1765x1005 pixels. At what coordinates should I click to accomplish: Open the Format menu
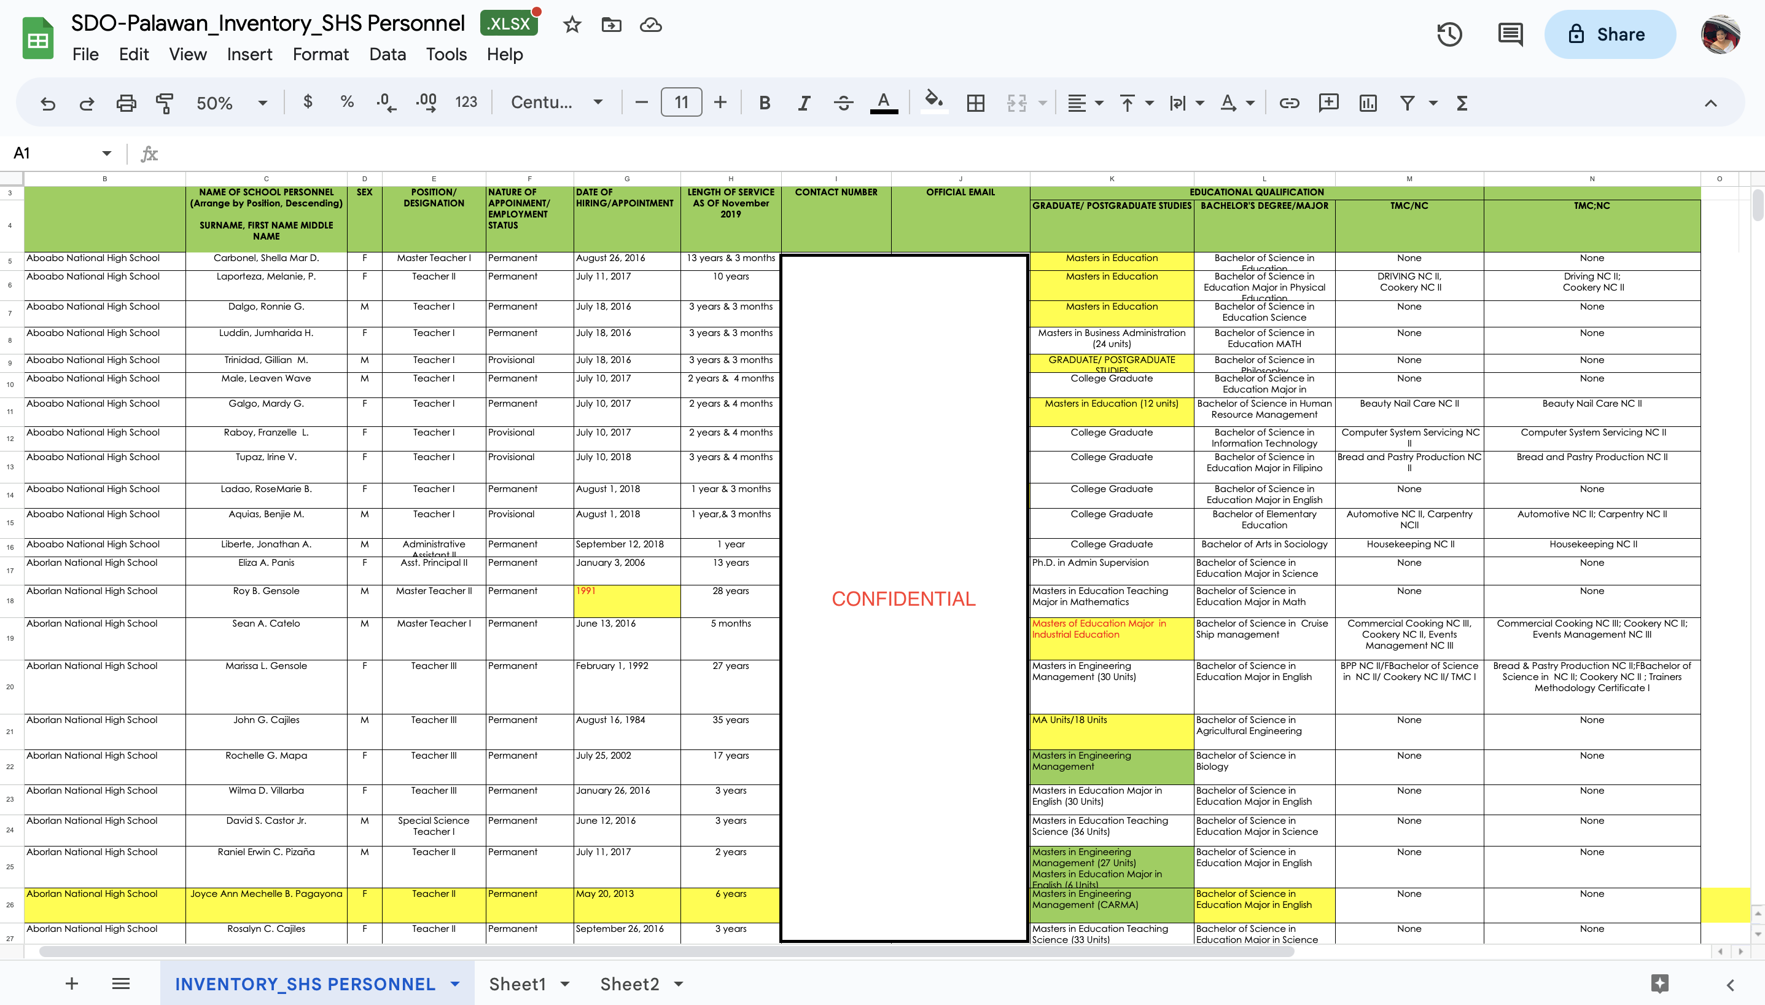click(x=320, y=55)
